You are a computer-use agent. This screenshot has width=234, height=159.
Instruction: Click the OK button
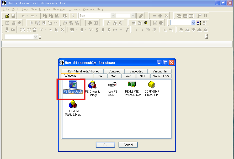click(105, 145)
